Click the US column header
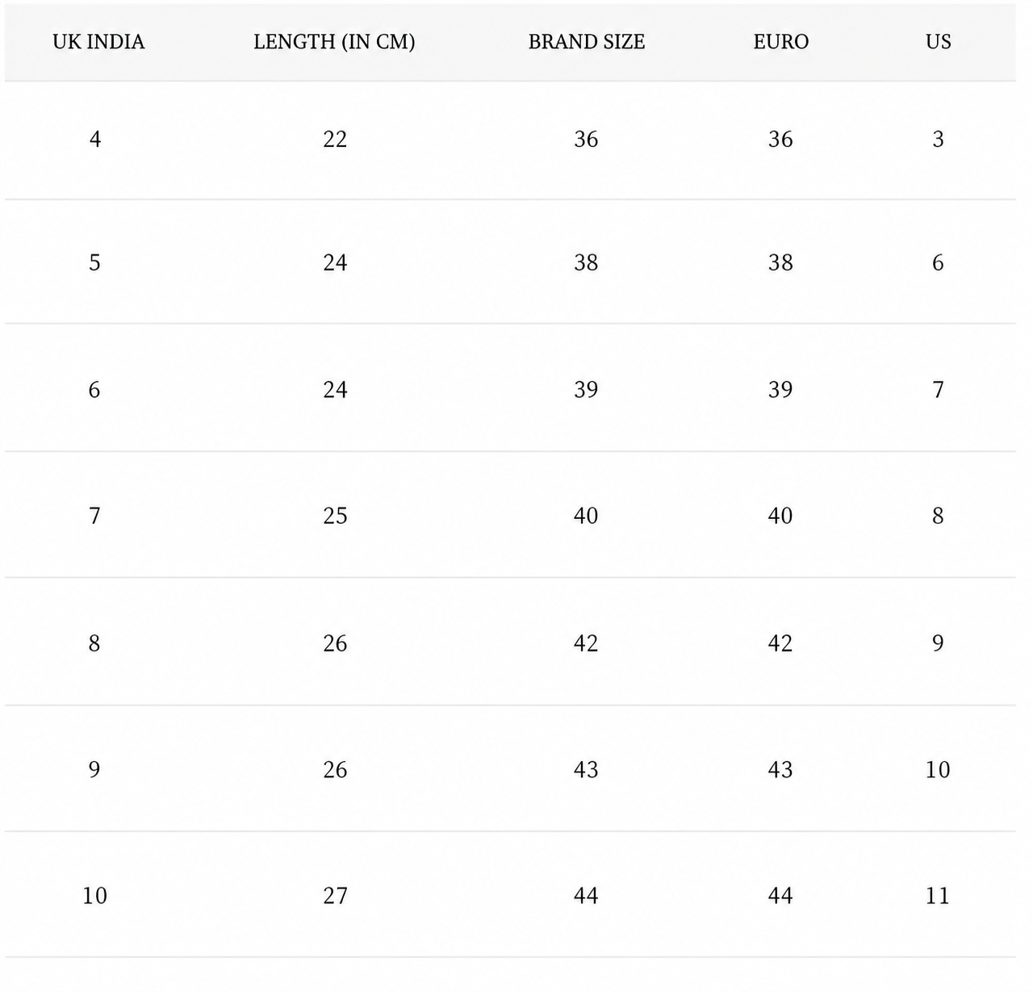The height and width of the screenshot is (992, 1033). tap(938, 42)
